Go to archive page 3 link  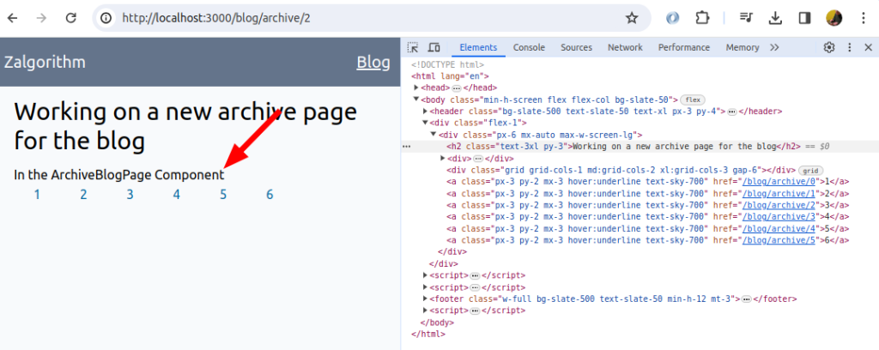coord(130,195)
